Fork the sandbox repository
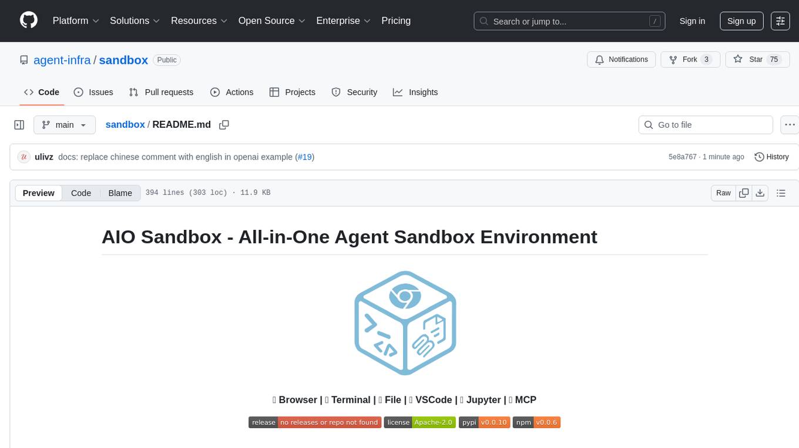The image size is (799, 448). (x=690, y=59)
